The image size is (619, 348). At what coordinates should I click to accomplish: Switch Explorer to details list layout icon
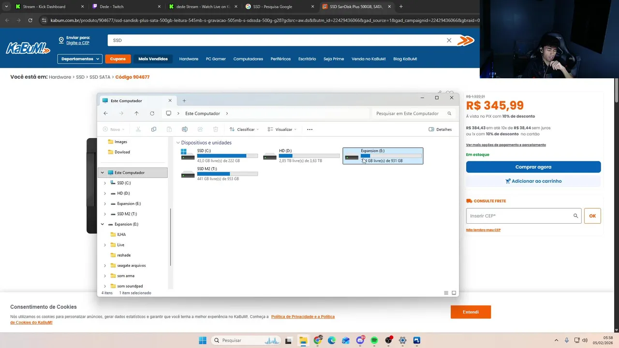coord(446,293)
